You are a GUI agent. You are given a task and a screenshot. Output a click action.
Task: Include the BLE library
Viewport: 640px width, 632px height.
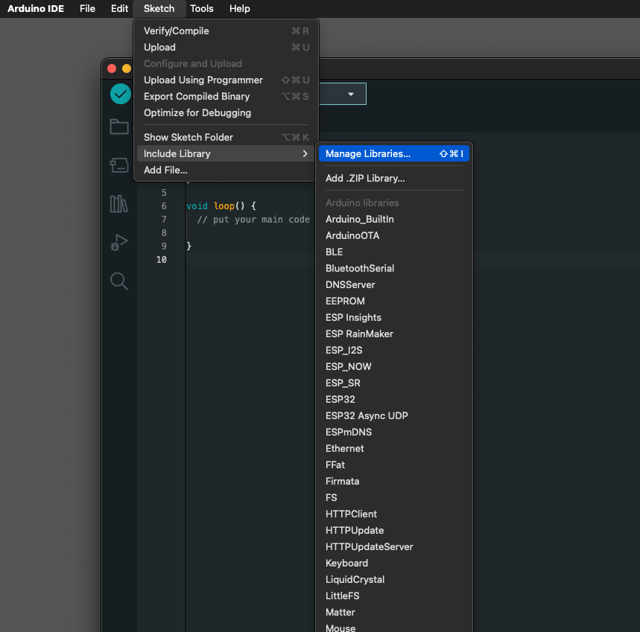point(394,252)
